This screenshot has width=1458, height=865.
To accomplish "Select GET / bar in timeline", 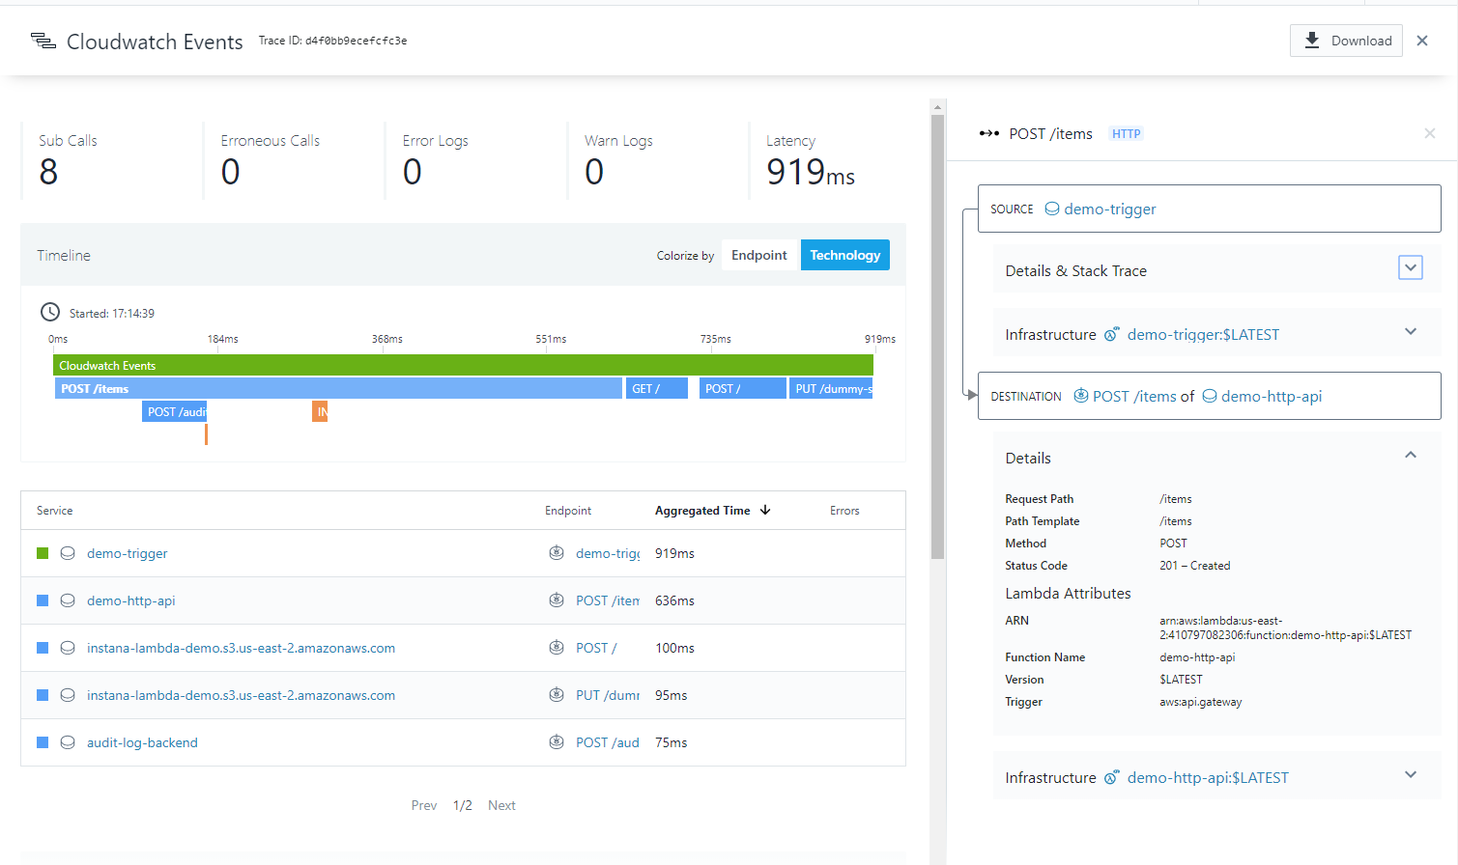I will click(x=657, y=388).
